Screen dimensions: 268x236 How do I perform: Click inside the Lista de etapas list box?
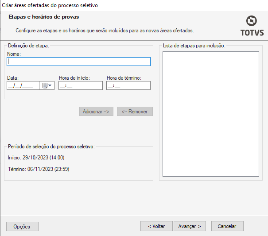pos(210,114)
